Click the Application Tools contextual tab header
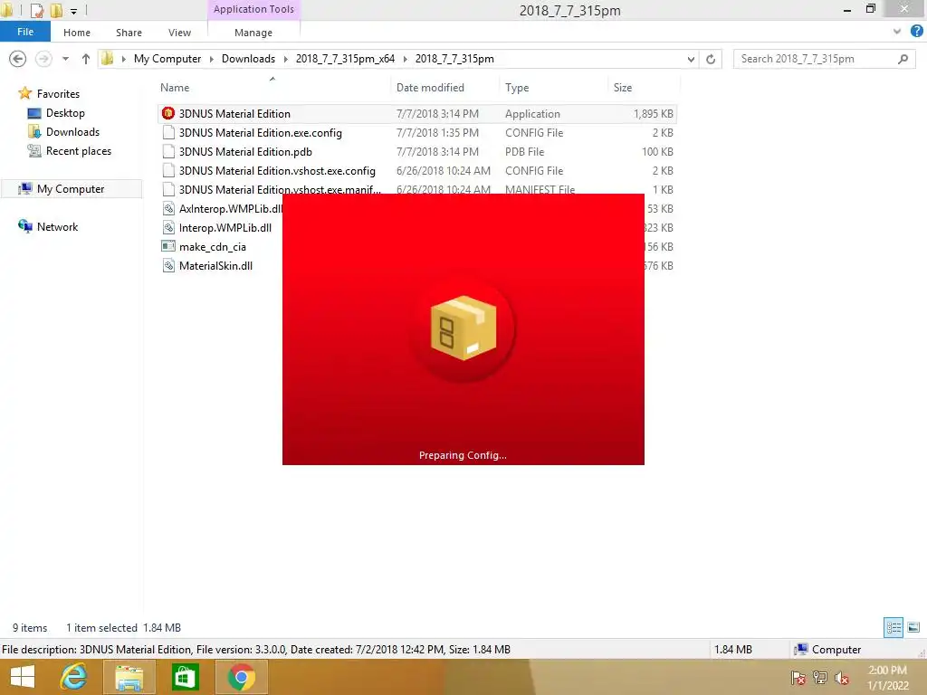927x695 pixels. (253, 9)
